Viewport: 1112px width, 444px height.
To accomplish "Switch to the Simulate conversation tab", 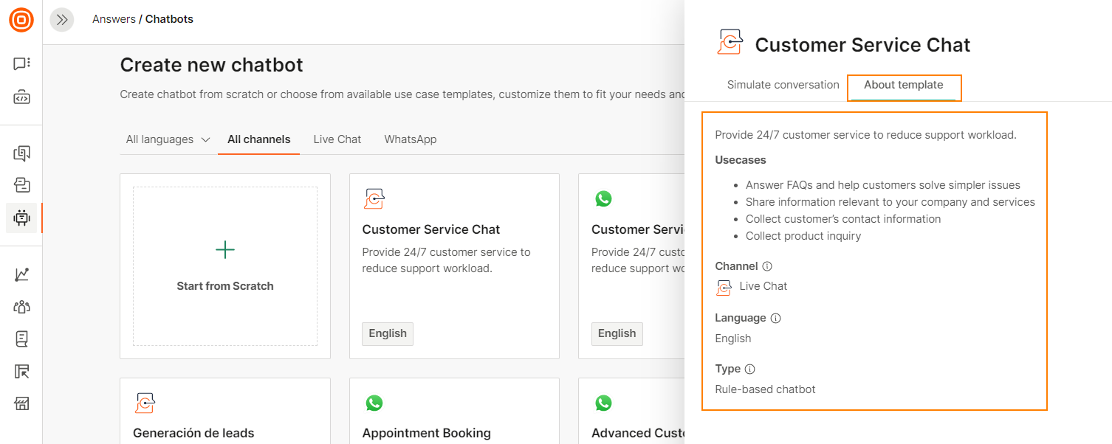I will click(783, 84).
